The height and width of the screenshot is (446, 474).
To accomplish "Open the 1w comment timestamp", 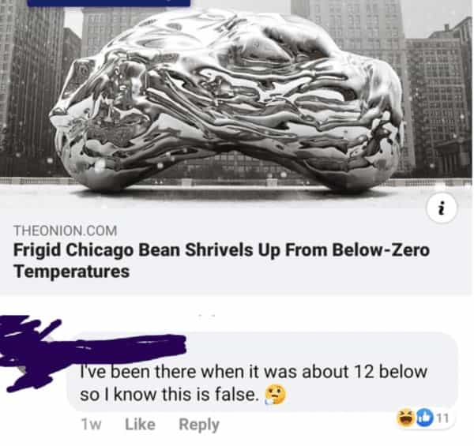I will (x=91, y=425).
